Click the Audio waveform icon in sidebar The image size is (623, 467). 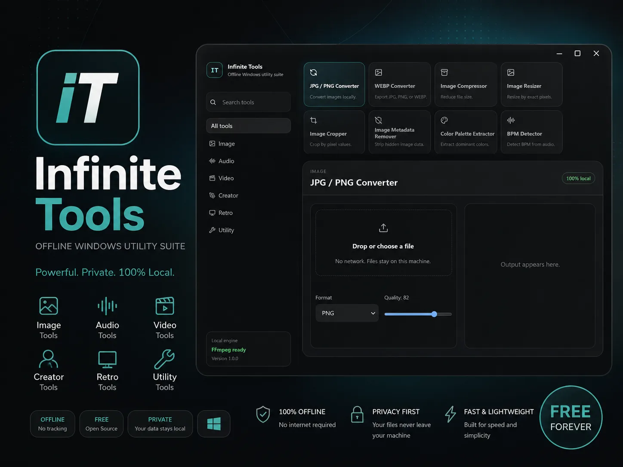(212, 161)
